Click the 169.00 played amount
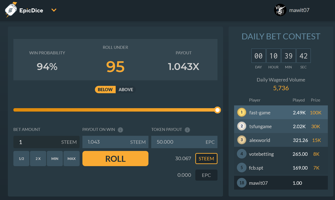This screenshot has height=200, width=335. point(300,168)
